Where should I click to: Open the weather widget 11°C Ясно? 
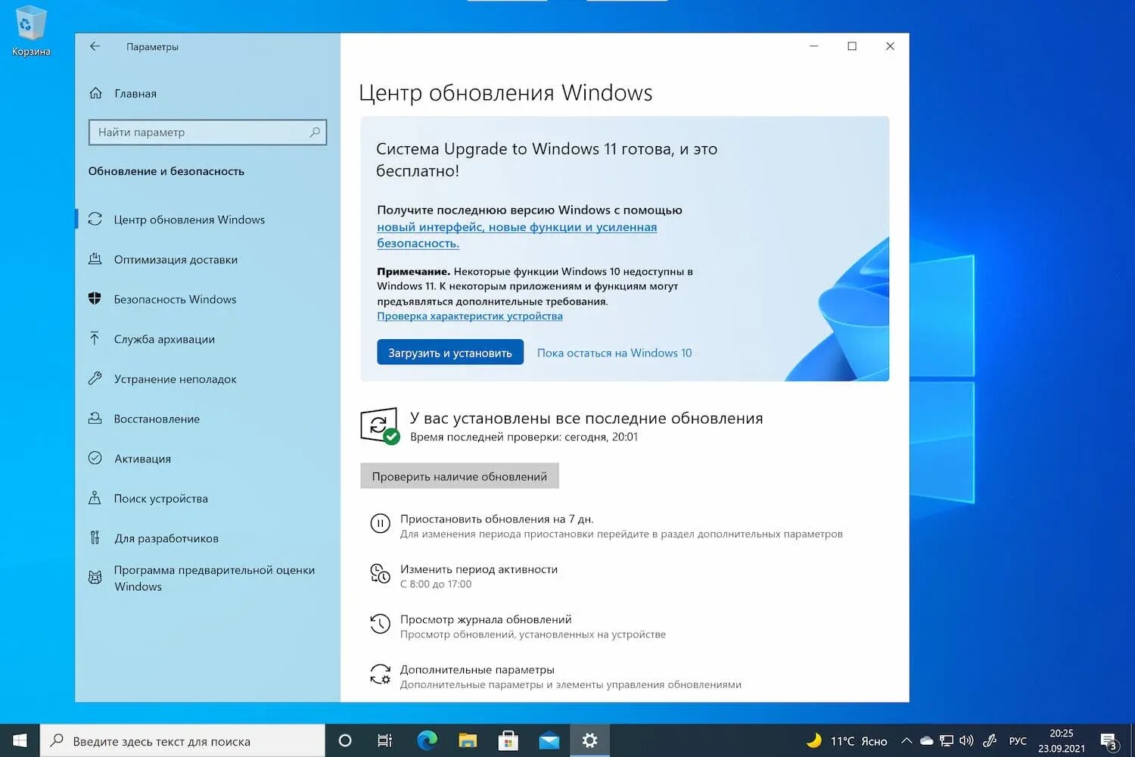pos(847,740)
